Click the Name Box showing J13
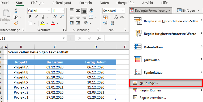 tap(33, 38)
